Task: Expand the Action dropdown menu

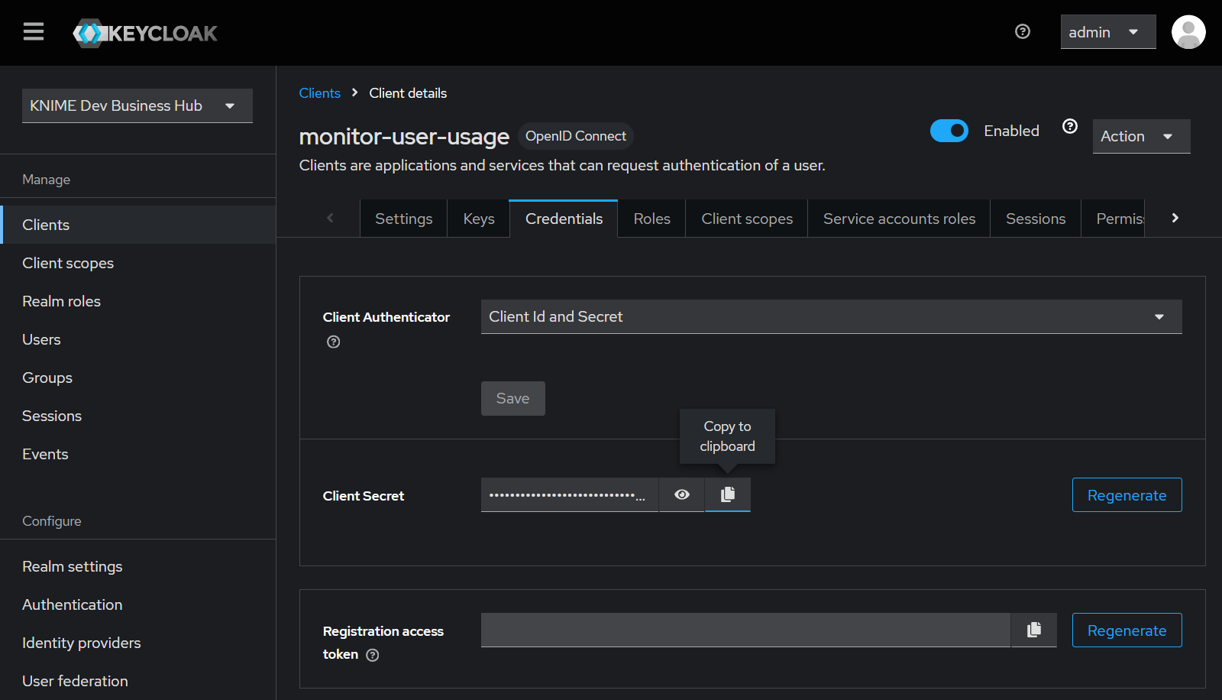Action: [1141, 136]
